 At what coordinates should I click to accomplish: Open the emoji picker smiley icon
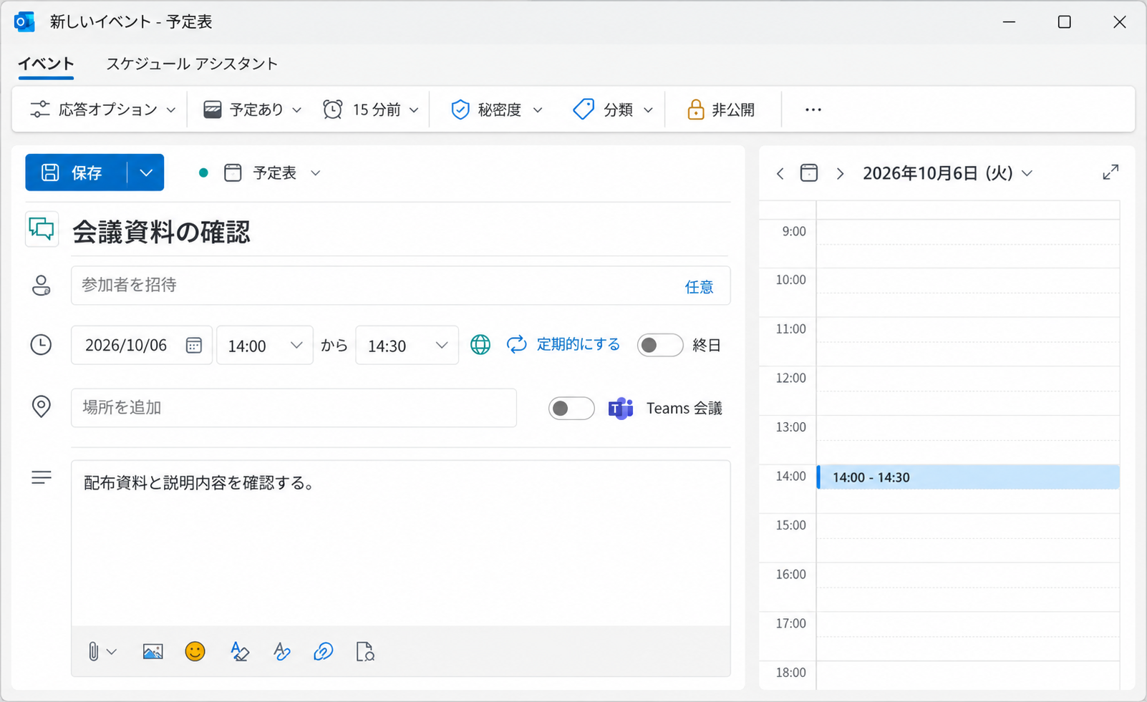click(195, 651)
